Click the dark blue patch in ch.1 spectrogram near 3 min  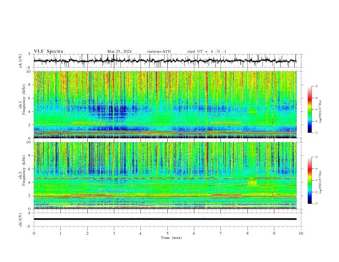coord(111,111)
